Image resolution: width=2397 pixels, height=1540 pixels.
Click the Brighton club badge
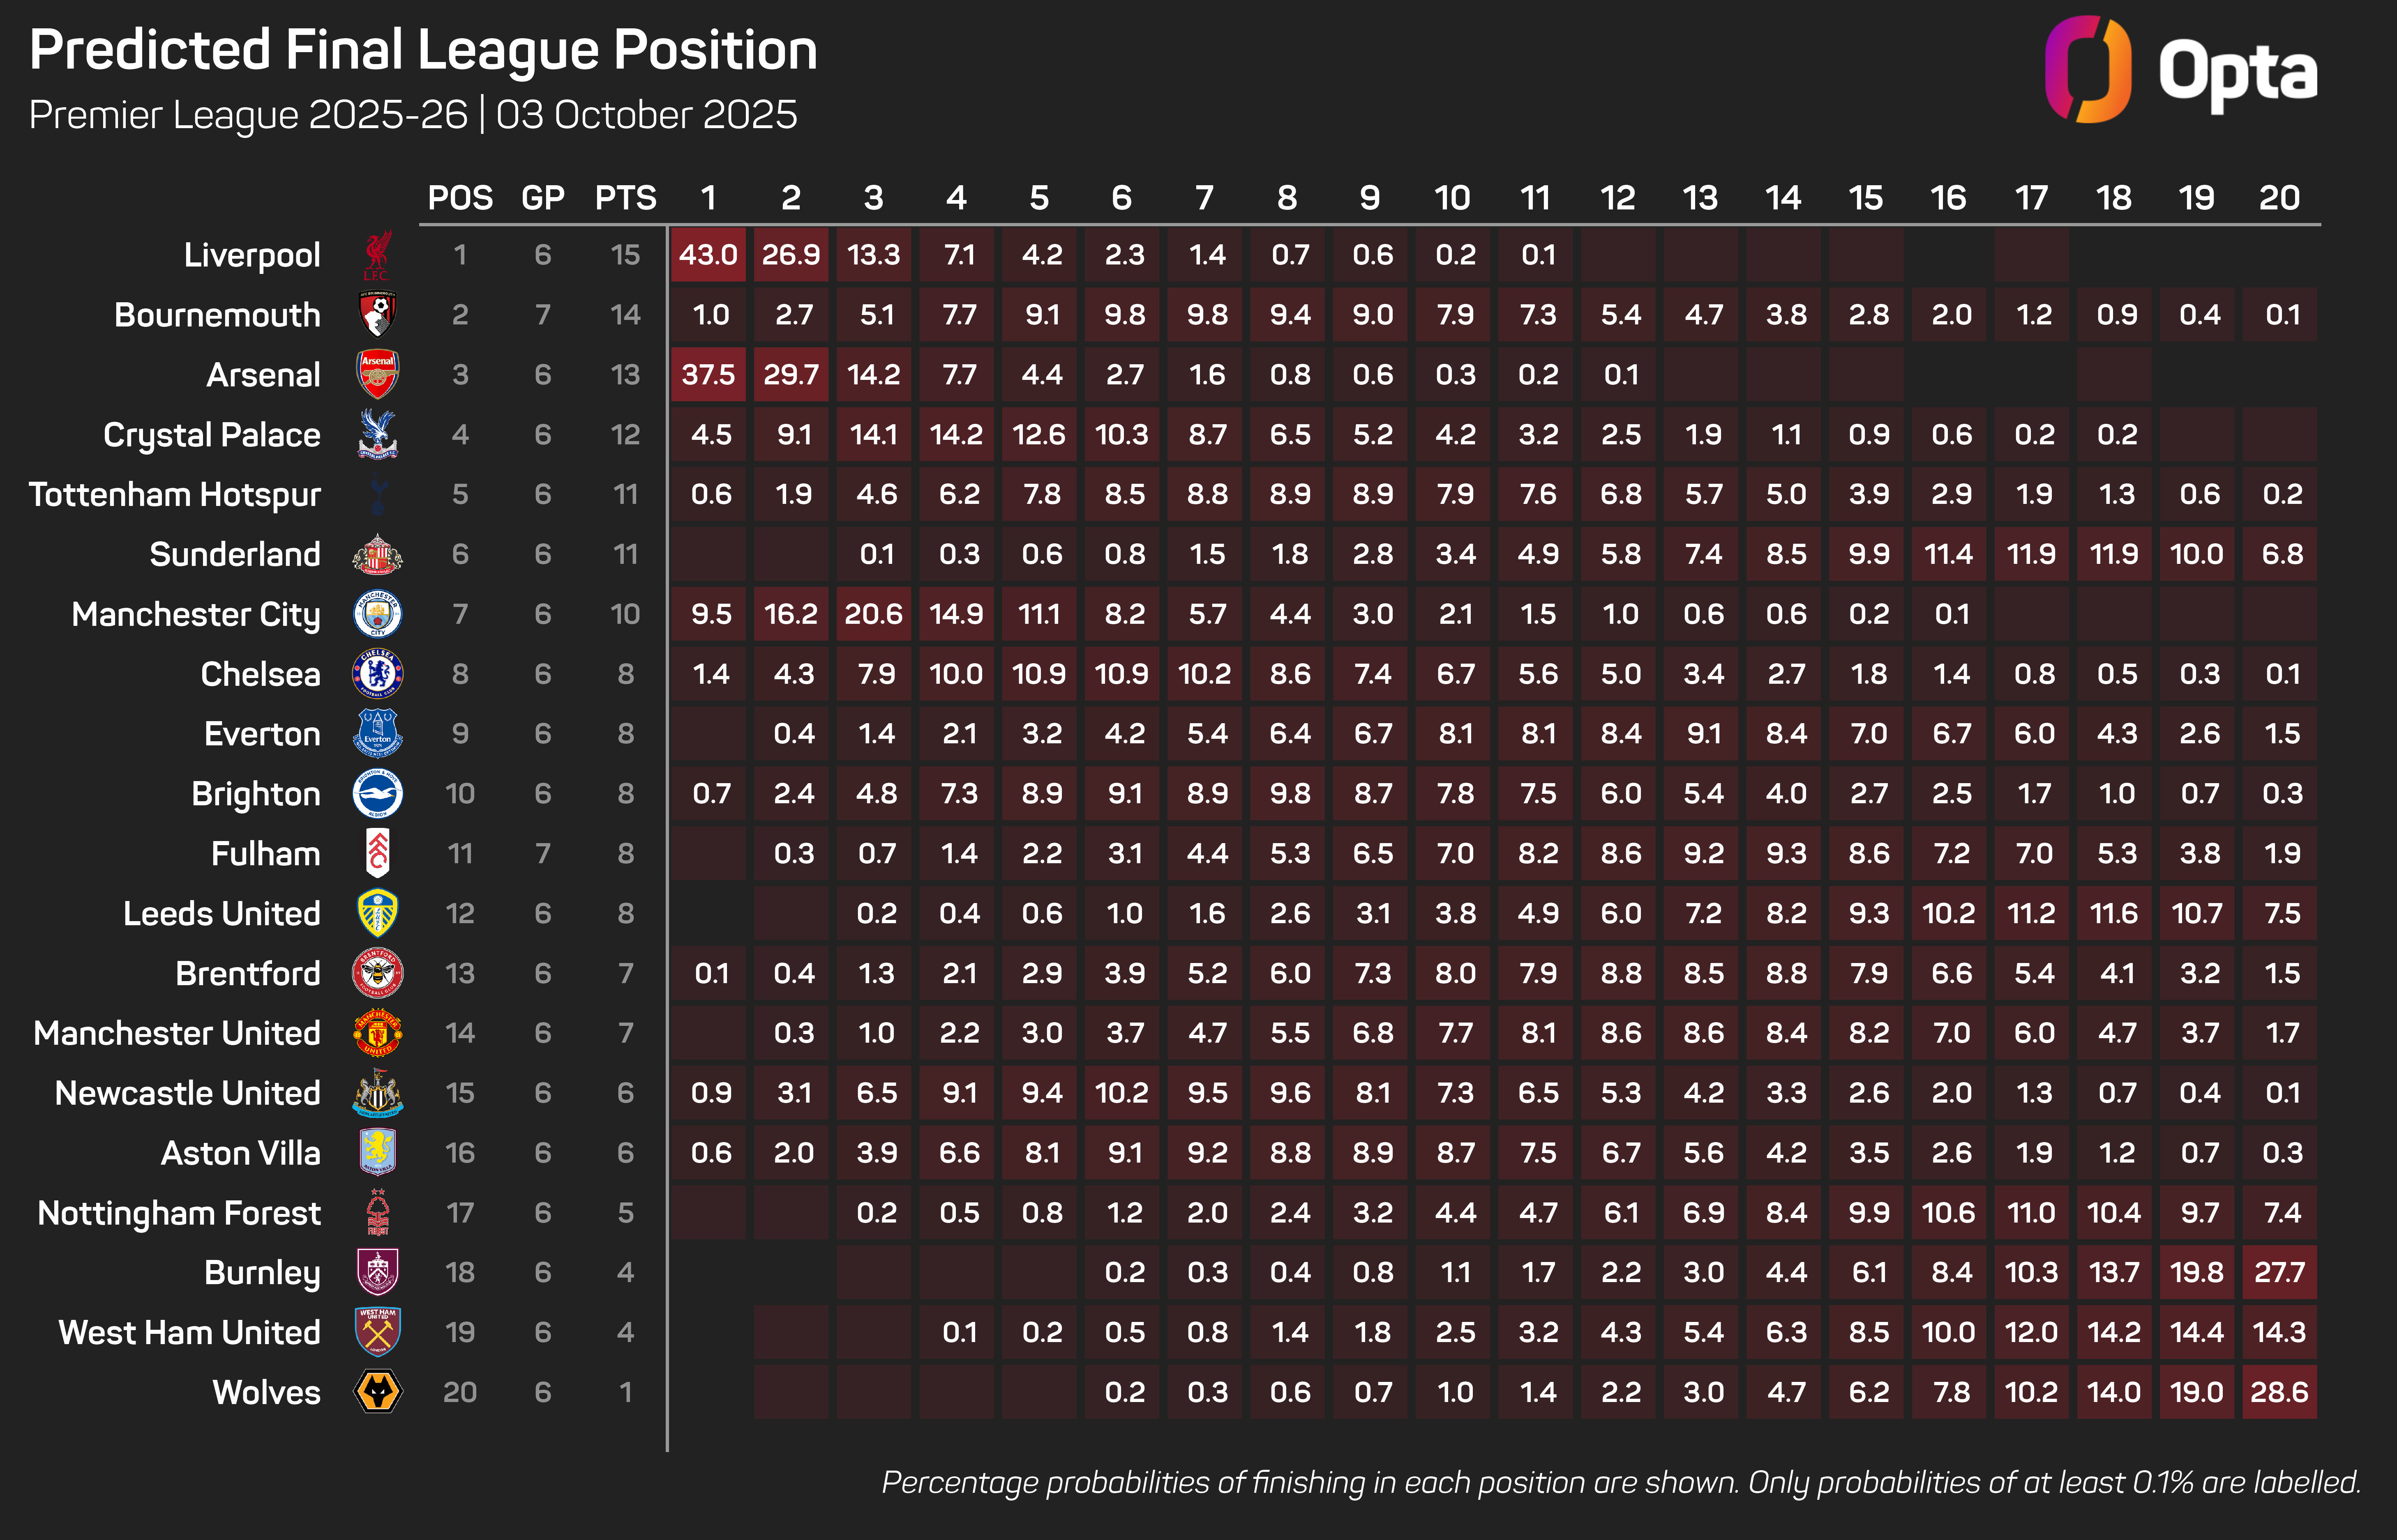pyautogui.click(x=377, y=794)
